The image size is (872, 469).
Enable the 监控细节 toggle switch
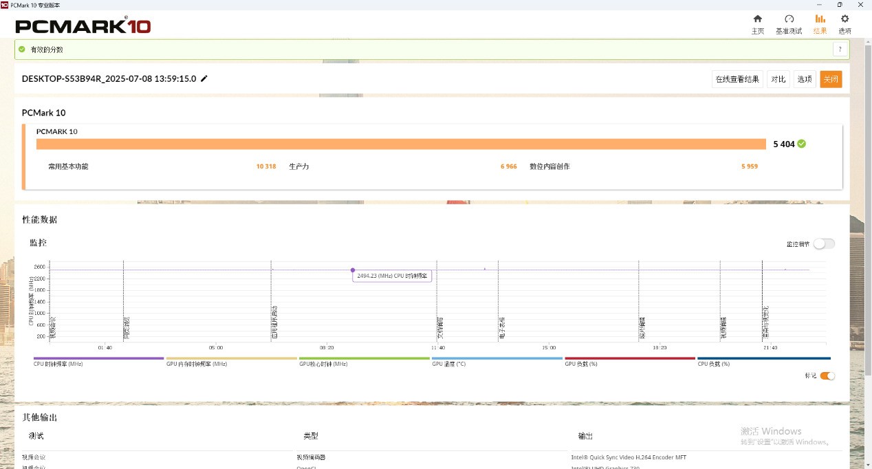point(824,243)
